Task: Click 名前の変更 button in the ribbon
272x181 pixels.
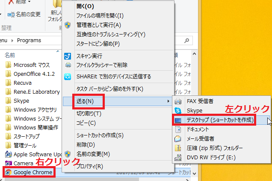Action: [24, 14]
